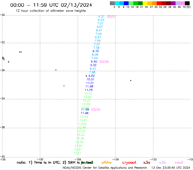Viewport: 193px width, 170px height.
Task: Click the 13.22 wave height value
Action: click(81, 135)
